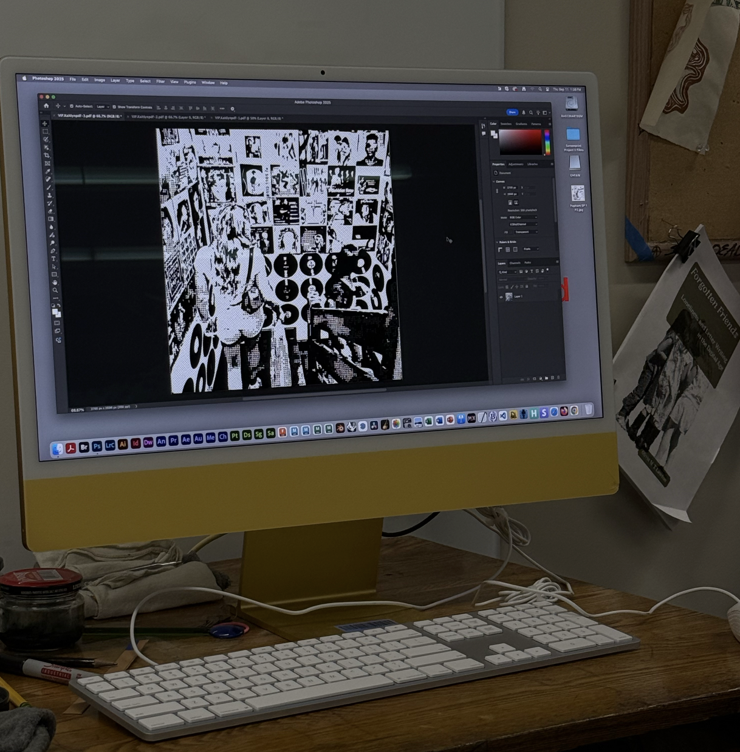Open Adobe InDesign from the Dock
740x752 pixels.
pos(135,443)
